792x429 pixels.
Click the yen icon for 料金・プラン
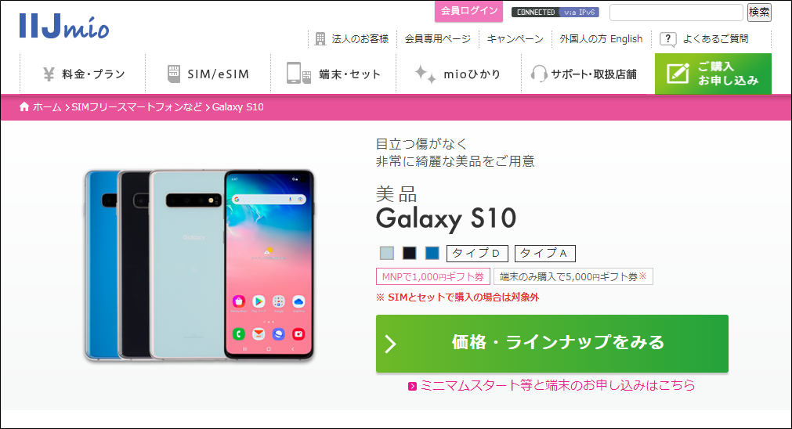(49, 74)
